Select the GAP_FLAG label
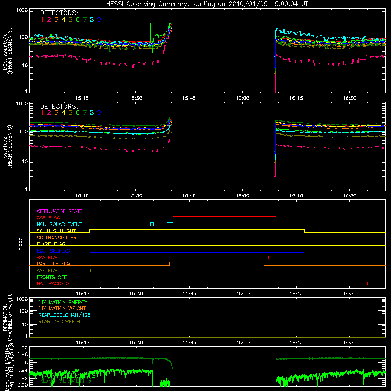391x391 pixels. pos(48,217)
